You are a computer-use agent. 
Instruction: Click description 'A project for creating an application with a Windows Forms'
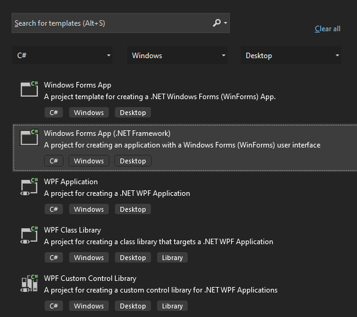(182, 145)
